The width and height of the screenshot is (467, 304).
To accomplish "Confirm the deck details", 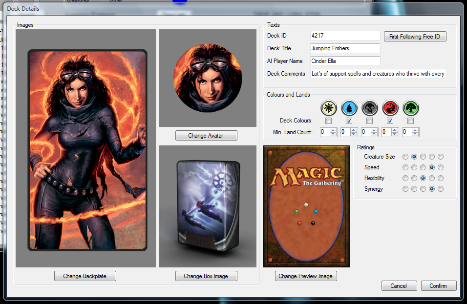I will [x=438, y=286].
